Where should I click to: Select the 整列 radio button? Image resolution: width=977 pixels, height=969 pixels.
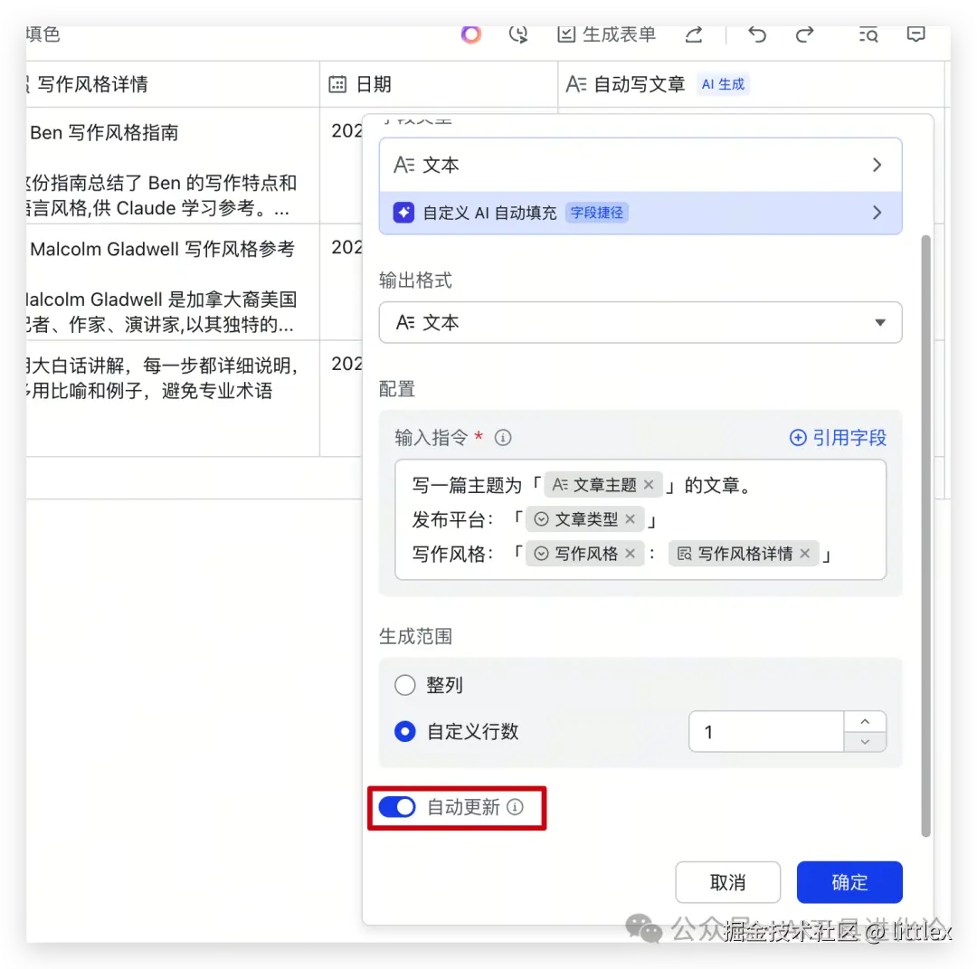coord(405,685)
